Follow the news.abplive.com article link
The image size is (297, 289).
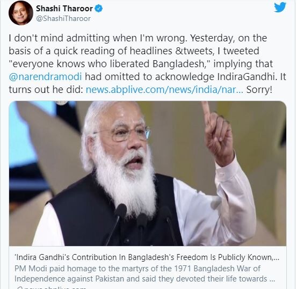click(x=164, y=90)
